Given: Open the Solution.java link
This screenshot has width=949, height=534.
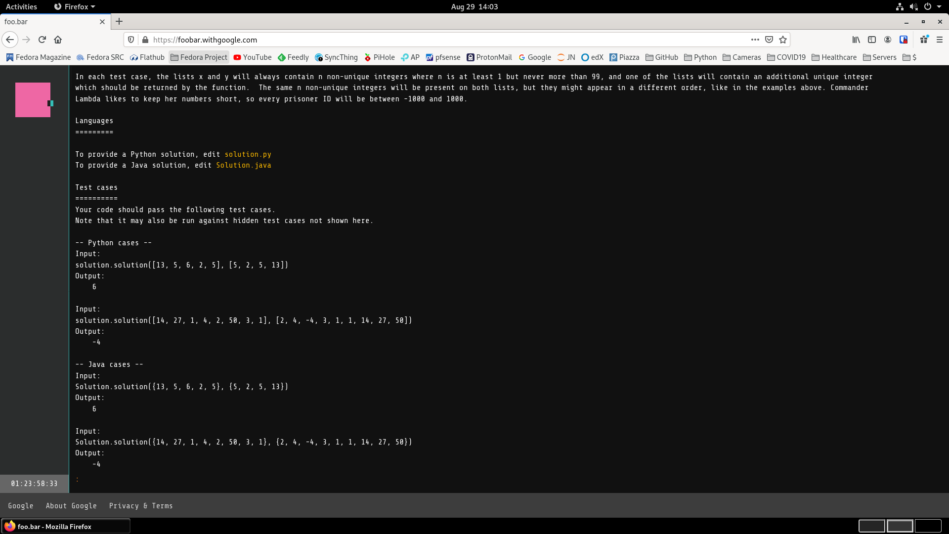Looking at the screenshot, I should 243,165.
